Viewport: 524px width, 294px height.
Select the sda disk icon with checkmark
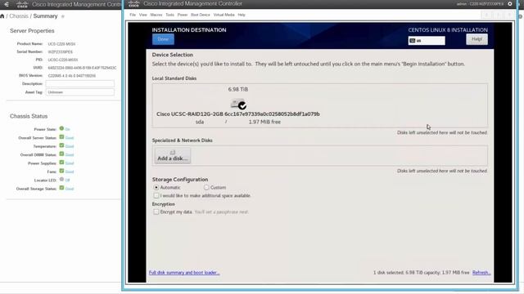[238, 105]
